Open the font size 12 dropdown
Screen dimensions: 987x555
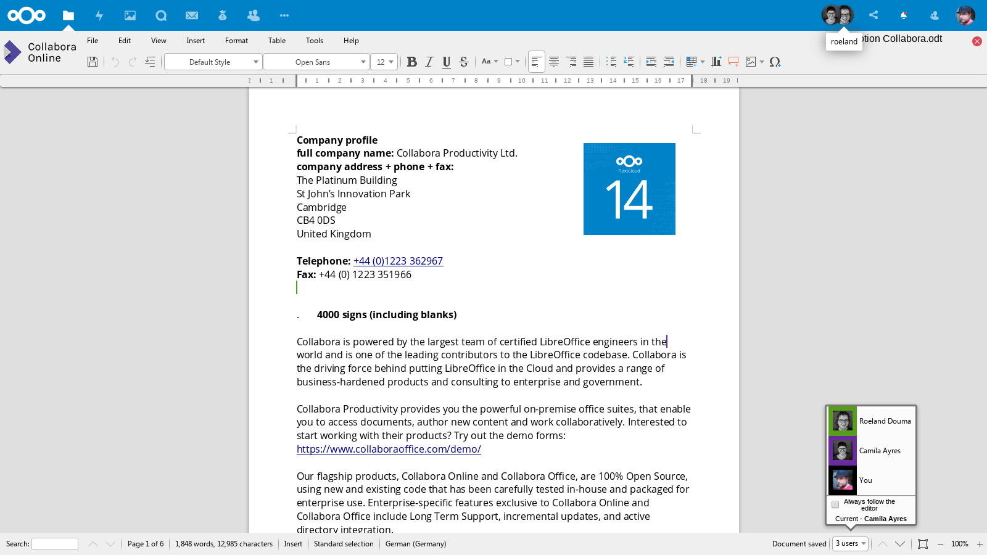[x=384, y=62]
